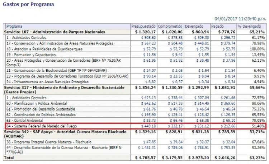Click Servicio: 342 SAF Apoyo ACUMAR row

tap(134, 134)
